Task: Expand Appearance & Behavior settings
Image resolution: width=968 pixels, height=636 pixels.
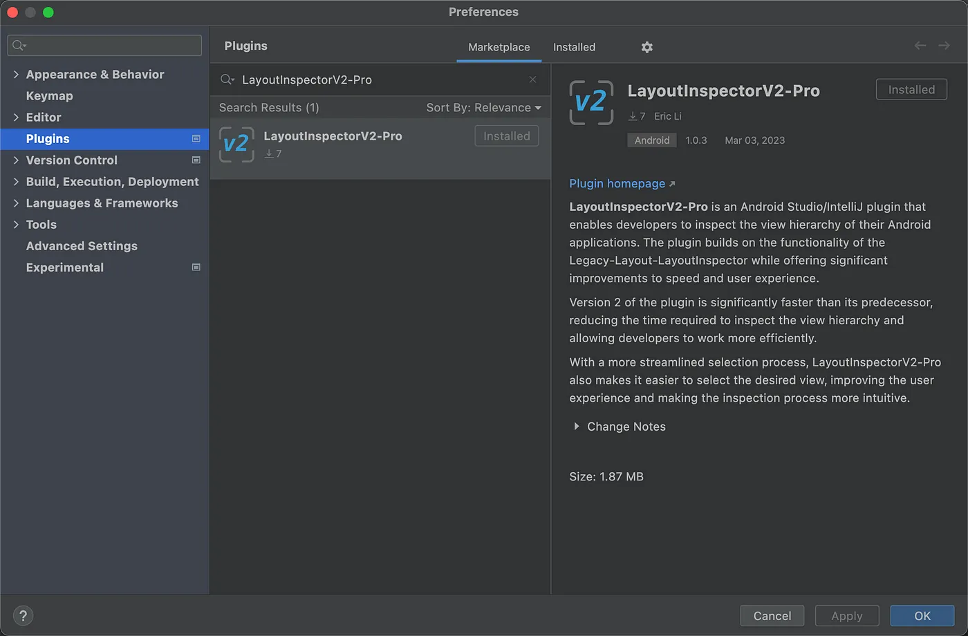Action: 16,75
